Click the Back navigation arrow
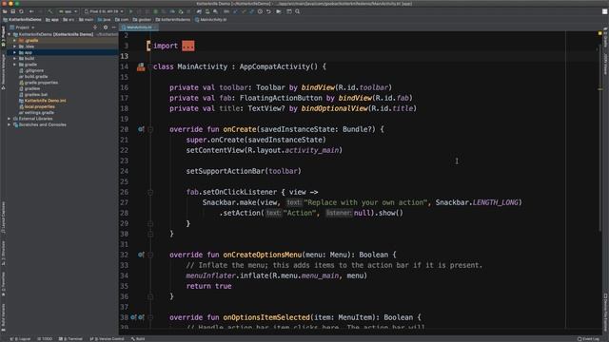 (31, 11)
